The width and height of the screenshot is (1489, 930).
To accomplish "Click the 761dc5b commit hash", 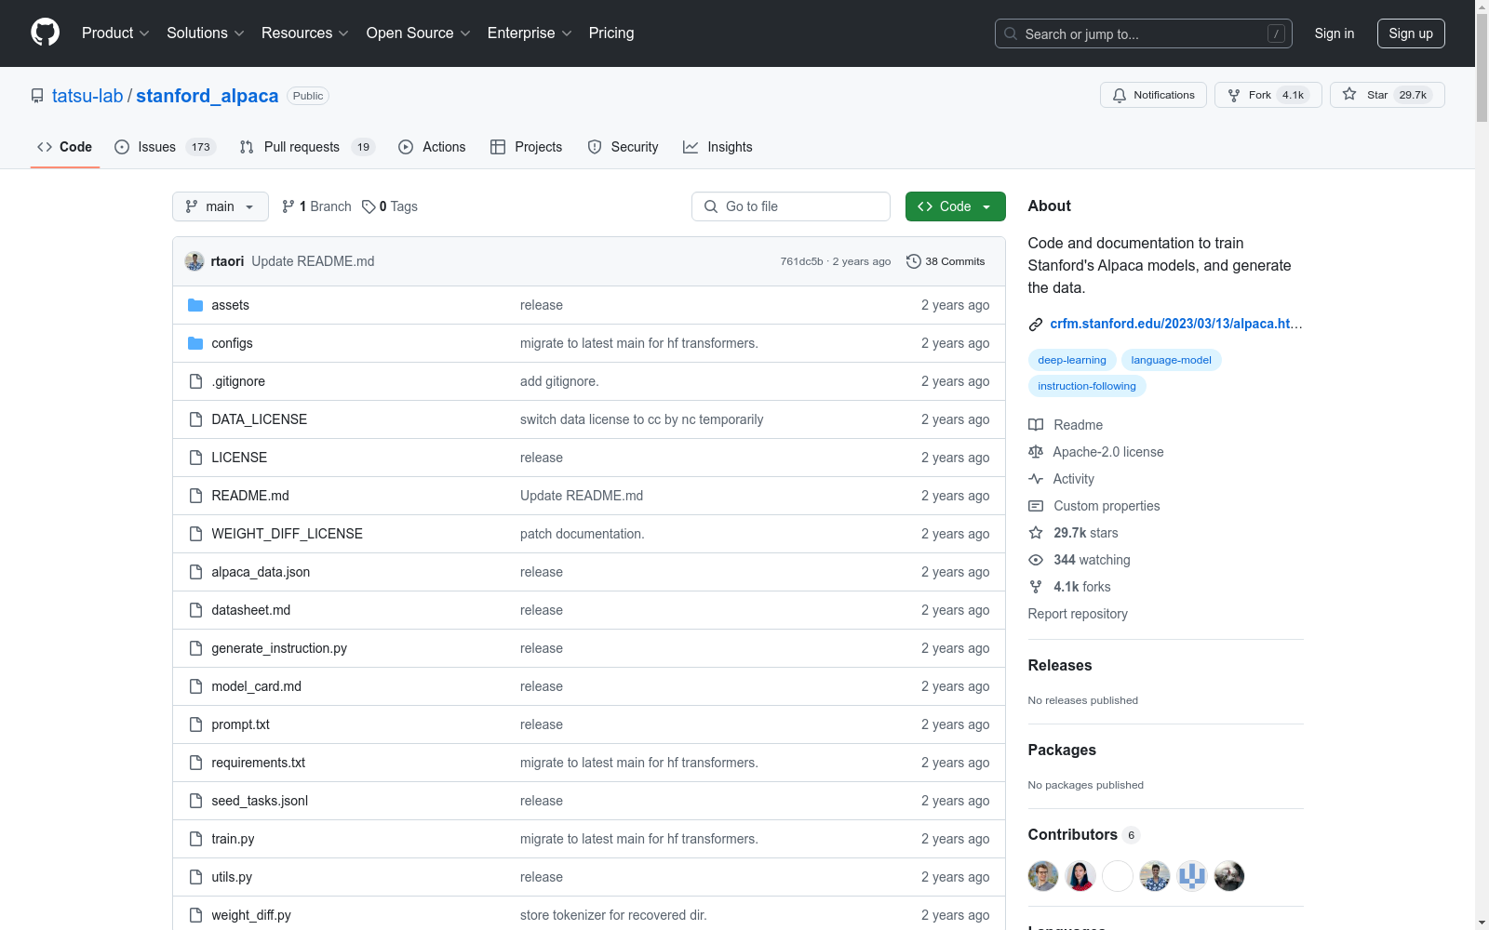I will 801,261.
